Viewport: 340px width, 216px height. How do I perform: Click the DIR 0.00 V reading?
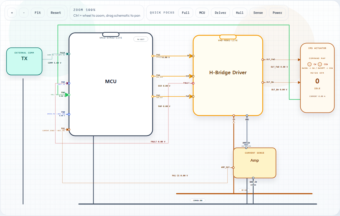point(164,86)
